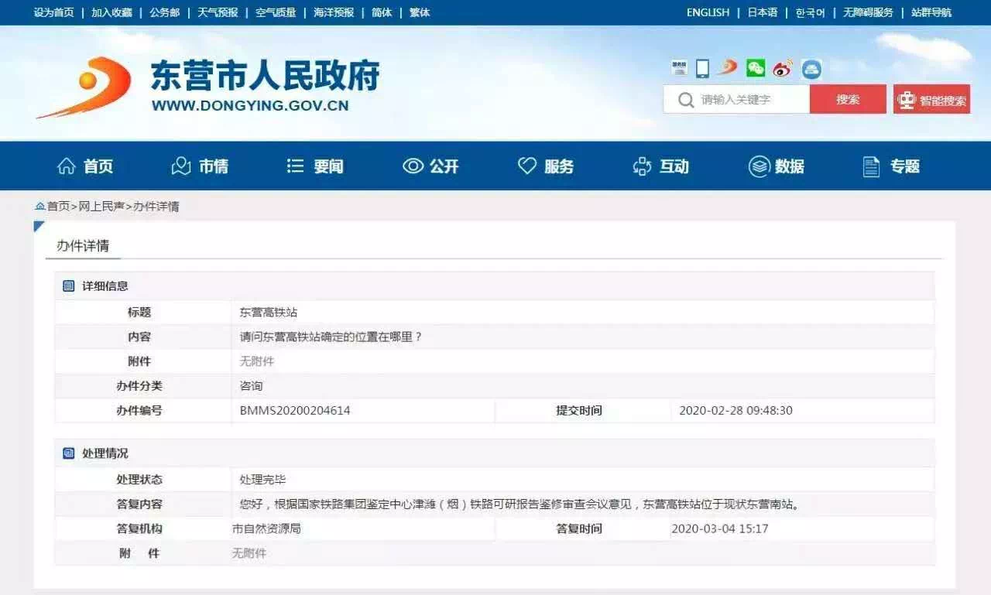The image size is (991, 595).
Task: Click the interaction icon next to 互动
Action: (643, 166)
